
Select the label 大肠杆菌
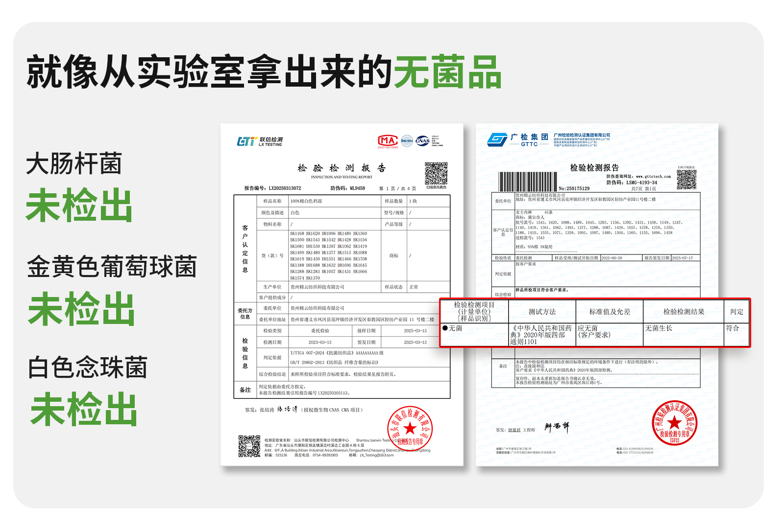(74, 163)
